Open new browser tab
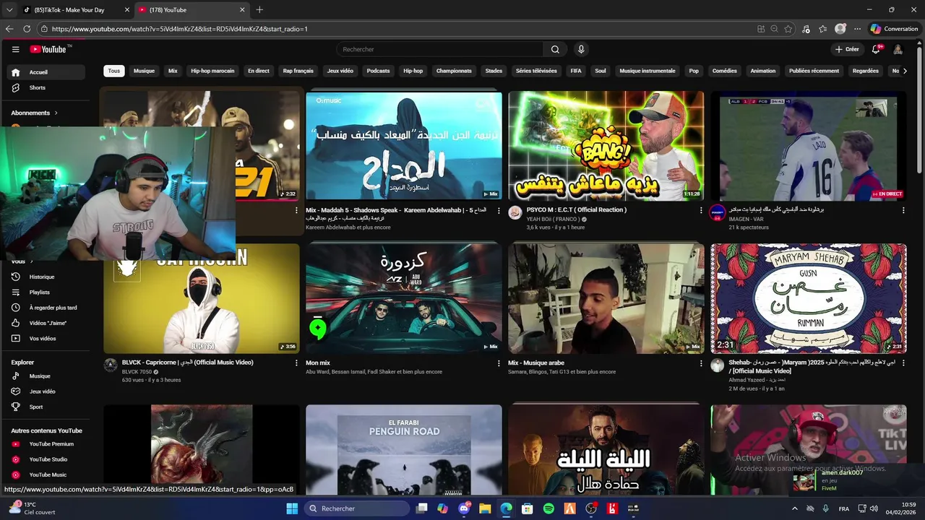This screenshot has width=925, height=520. pyautogui.click(x=259, y=9)
